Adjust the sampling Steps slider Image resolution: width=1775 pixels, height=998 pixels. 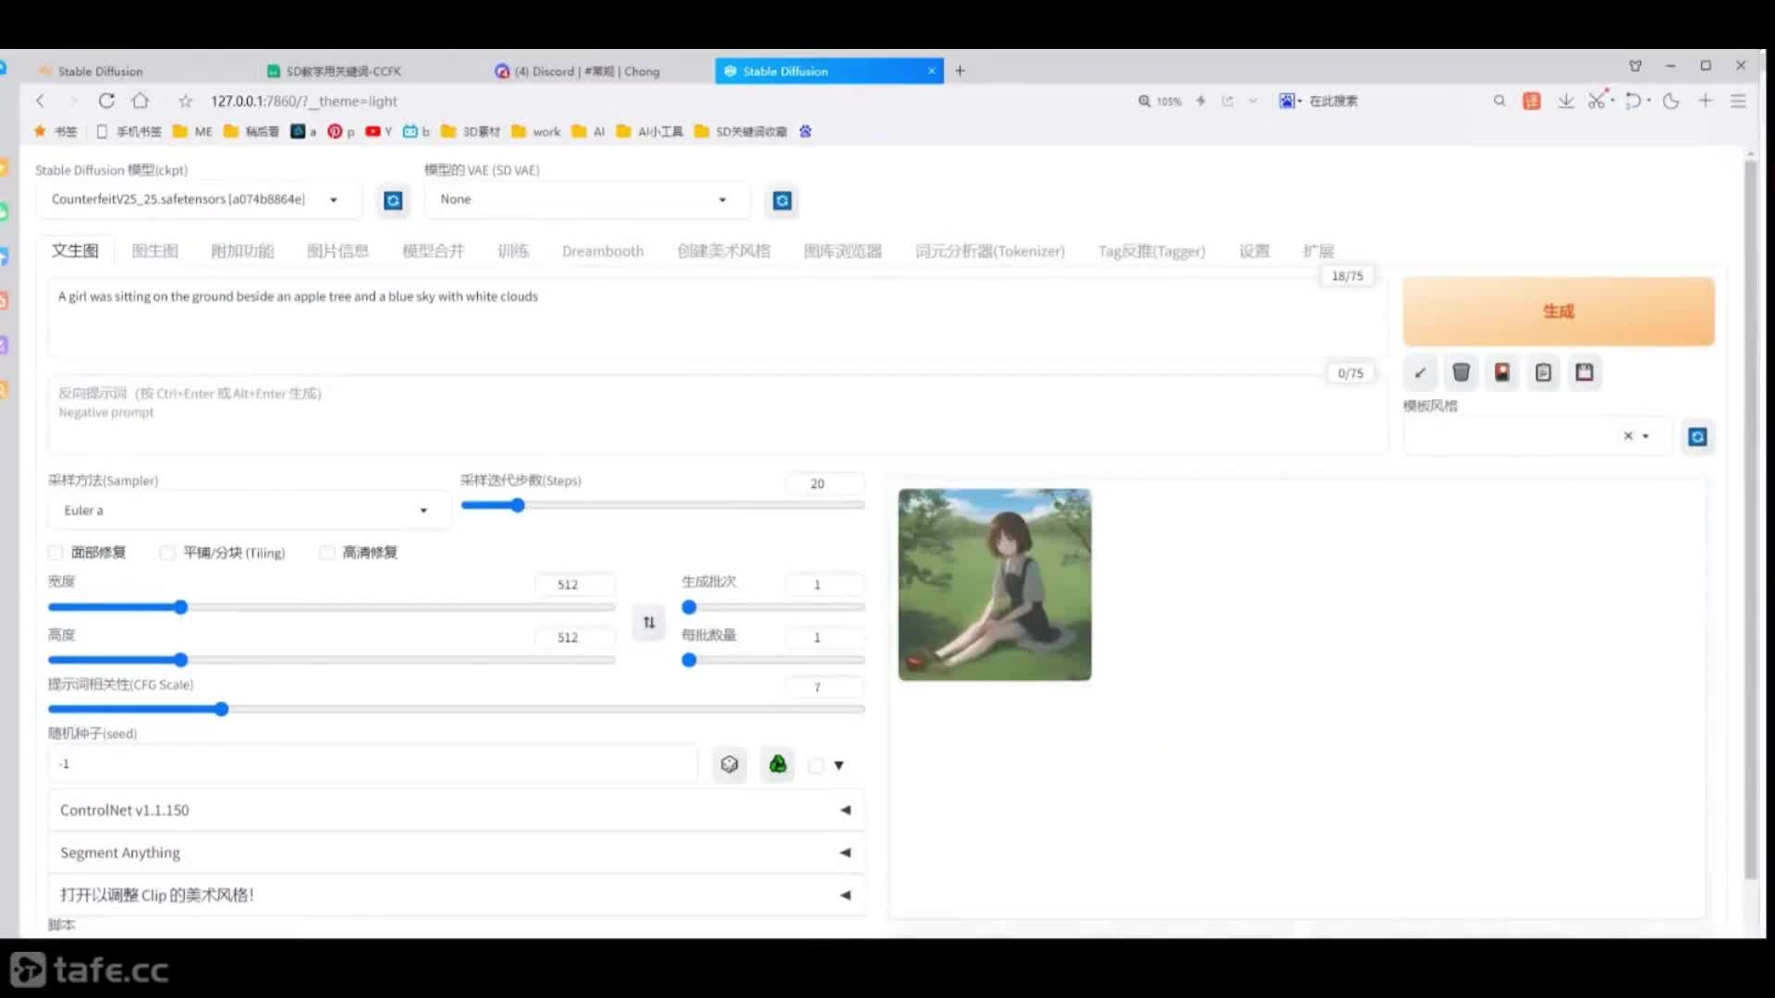pos(663,505)
